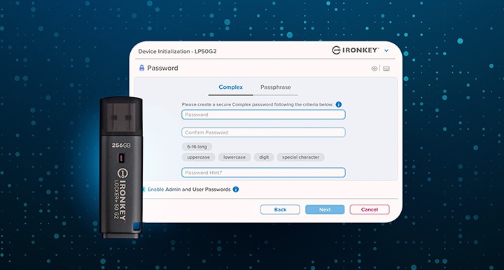504x270 pixels.
Task: Click the blue padlock Password icon
Action: coord(141,68)
